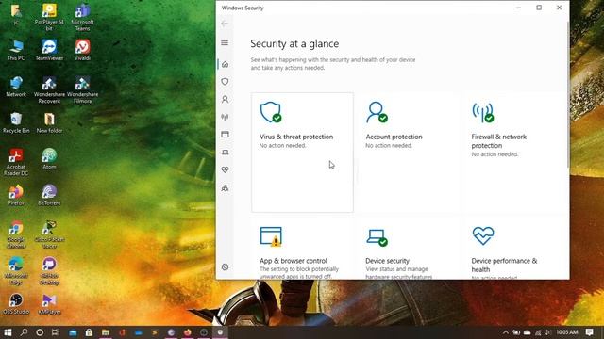This screenshot has width=604, height=339.
Task: Open the App & browser control tile
Action: click(302, 249)
